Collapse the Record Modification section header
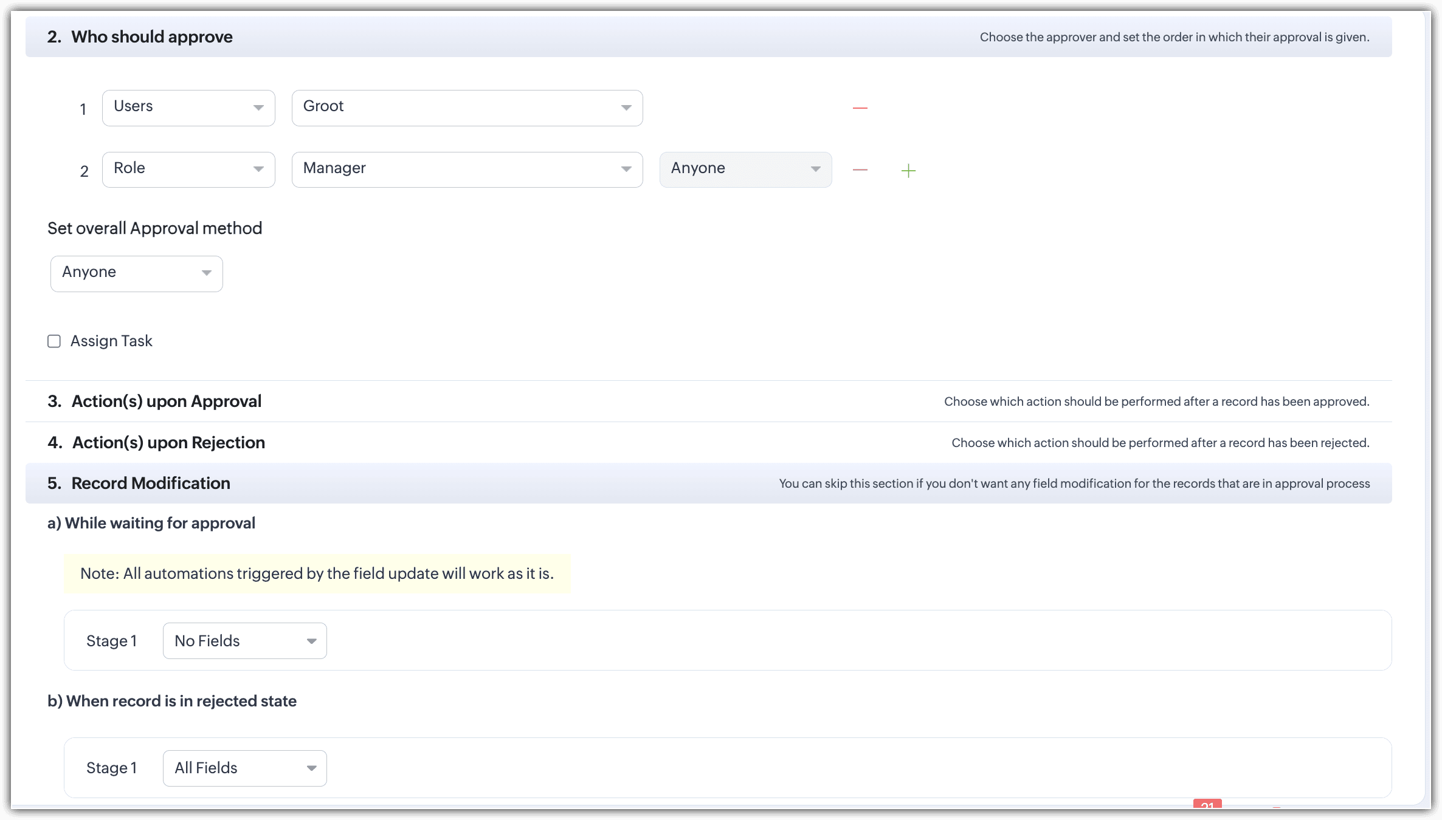The image size is (1442, 820). (151, 483)
